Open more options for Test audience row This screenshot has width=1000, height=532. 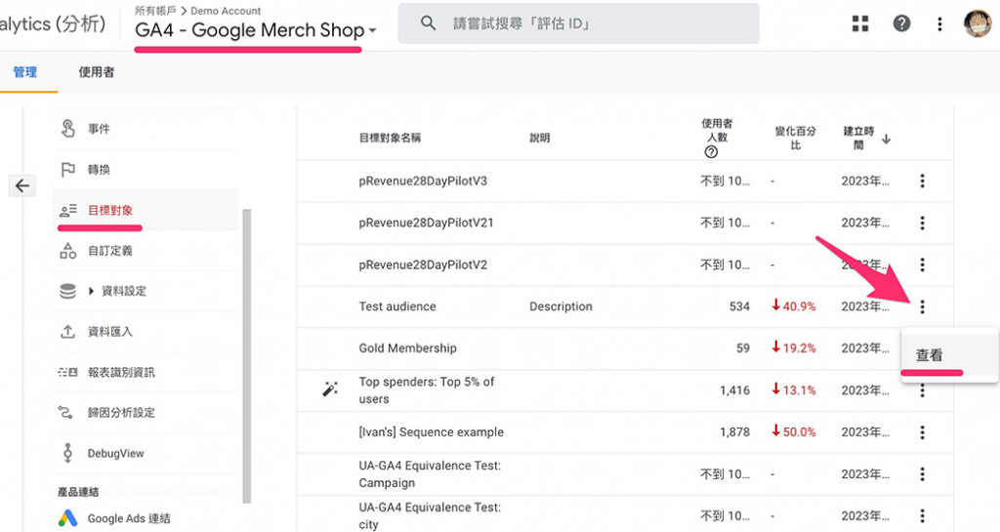coord(923,307)
